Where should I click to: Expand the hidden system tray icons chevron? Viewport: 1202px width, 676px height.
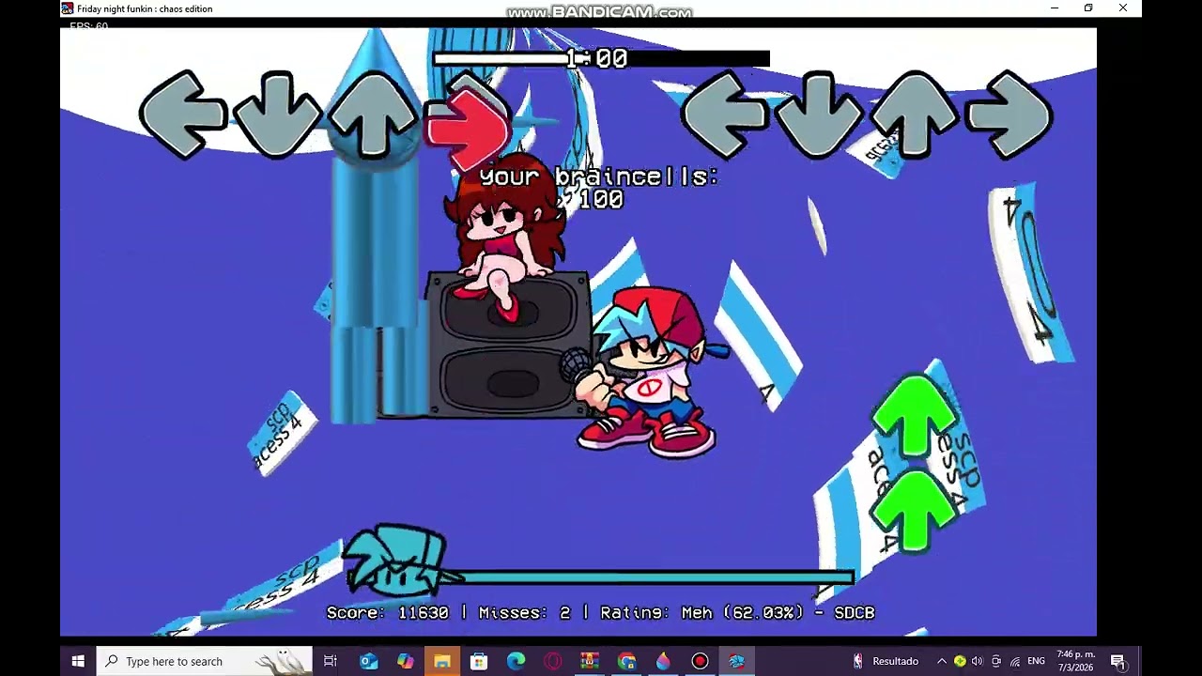coord(942,661)
